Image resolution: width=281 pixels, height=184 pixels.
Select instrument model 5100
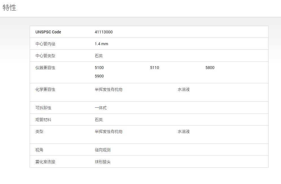99,68
